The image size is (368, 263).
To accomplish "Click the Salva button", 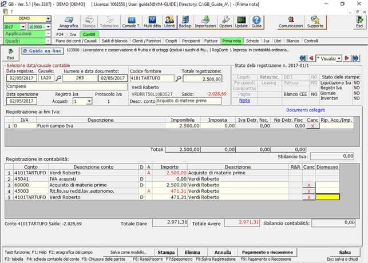I will click(x=345, y=253).
